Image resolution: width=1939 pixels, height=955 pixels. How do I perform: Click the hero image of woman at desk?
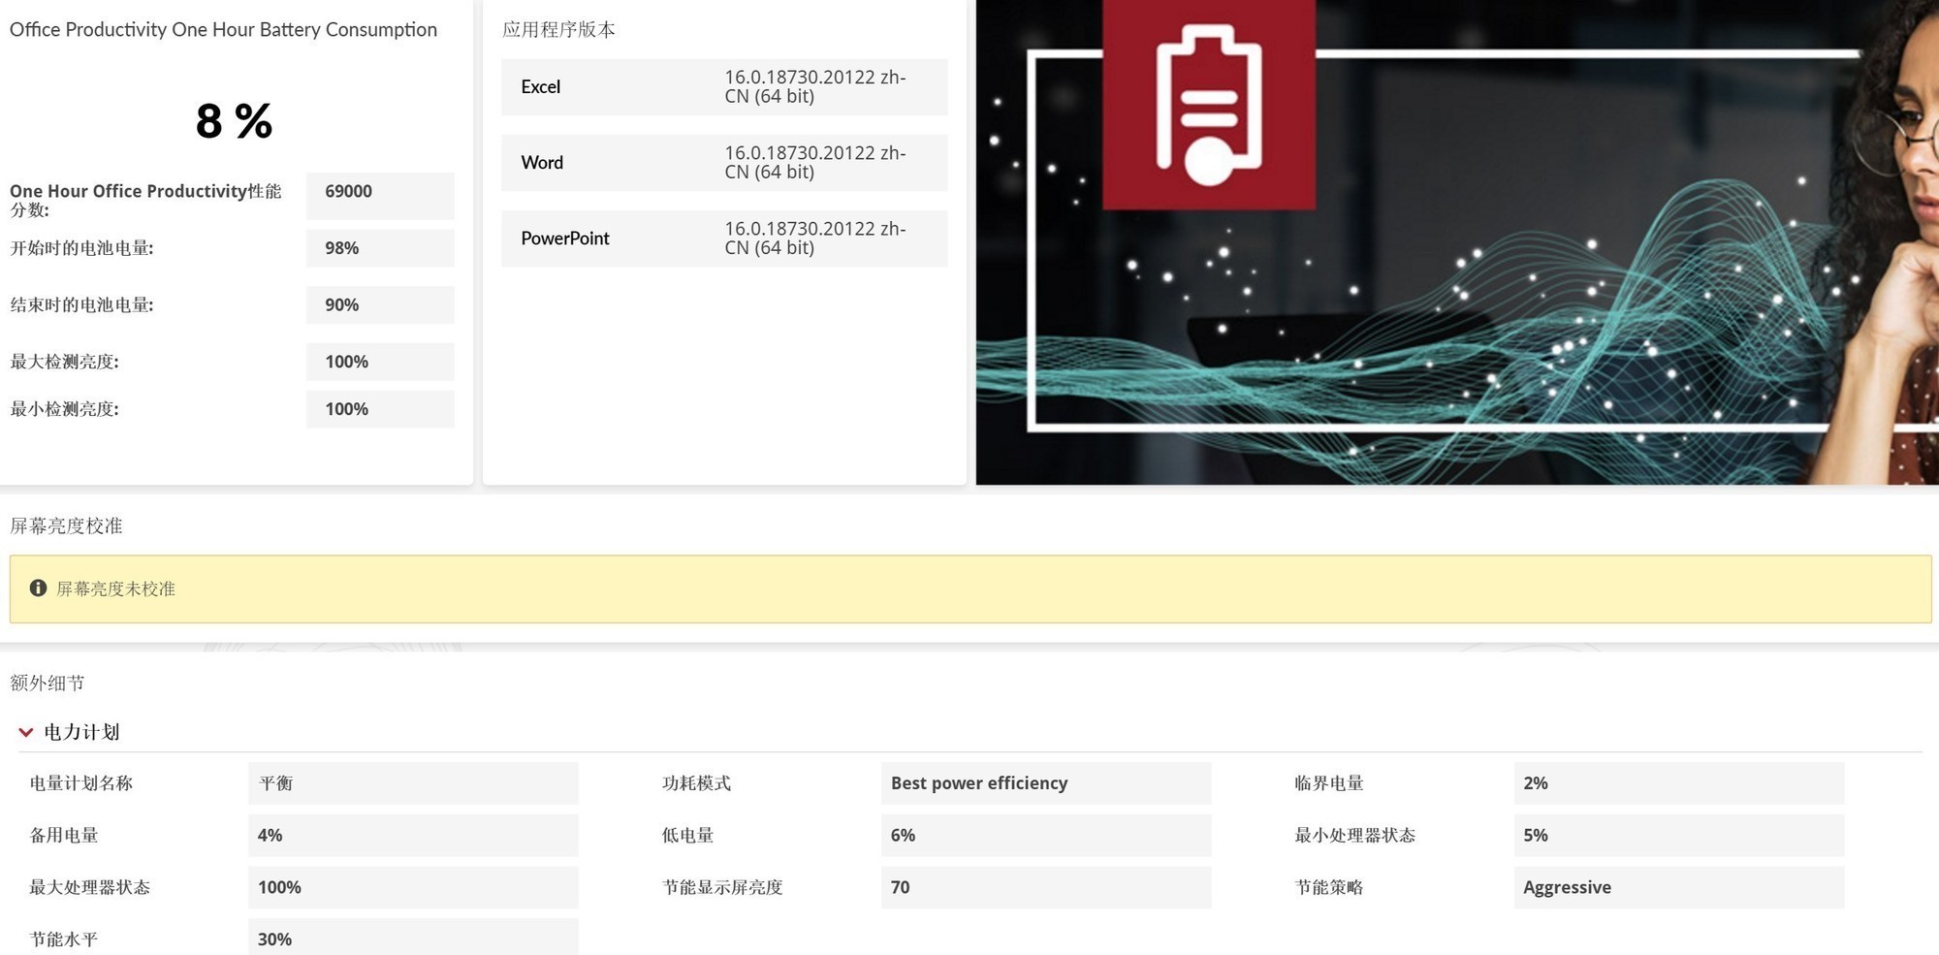click(x=1454, y=242)
